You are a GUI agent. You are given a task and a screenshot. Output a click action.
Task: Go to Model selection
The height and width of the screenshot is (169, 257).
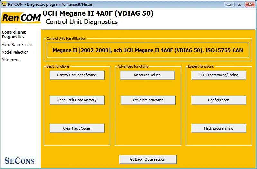pyautogui.click(x=15, y=52)
